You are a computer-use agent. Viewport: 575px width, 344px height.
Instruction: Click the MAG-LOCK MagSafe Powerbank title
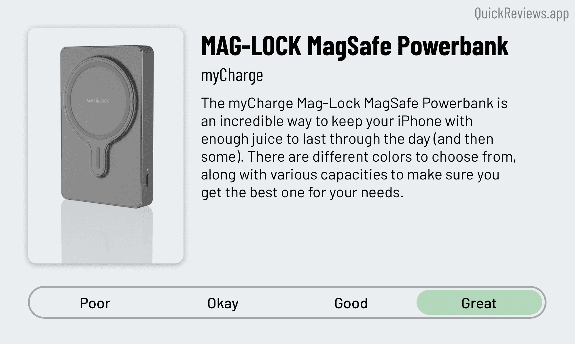click(355, 46)
